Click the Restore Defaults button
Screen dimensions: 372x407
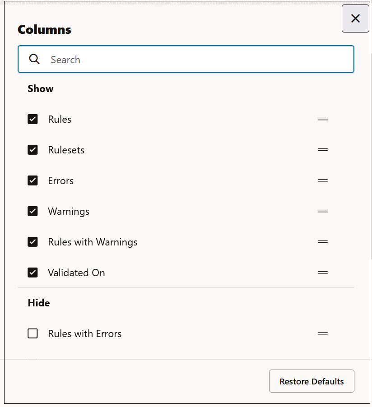click(312, 381)
